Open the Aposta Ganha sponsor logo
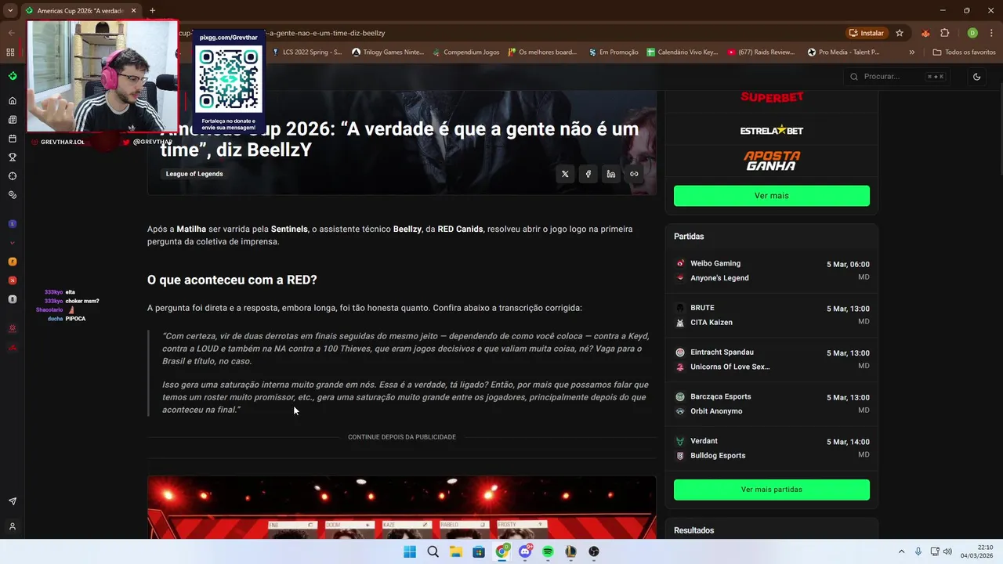This screenshot has width=1003, height=564. [x=772, y=161]
